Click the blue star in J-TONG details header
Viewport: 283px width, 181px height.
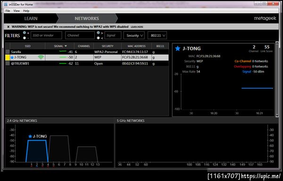[x=178, y=48]
